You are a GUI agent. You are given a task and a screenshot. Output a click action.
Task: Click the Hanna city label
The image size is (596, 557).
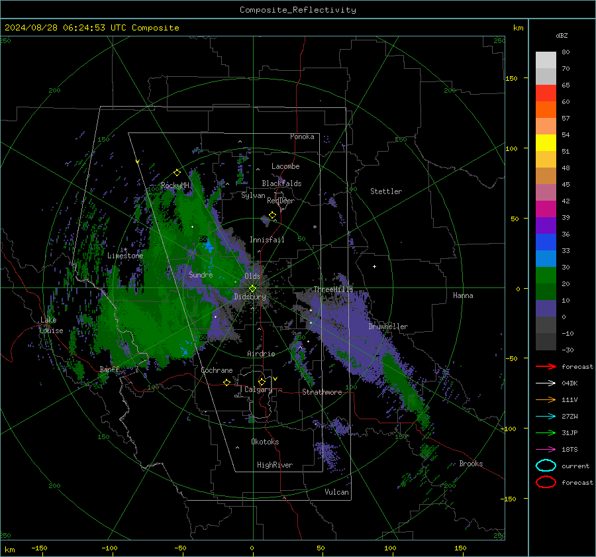pyautogui.click(x=463, y=295)
